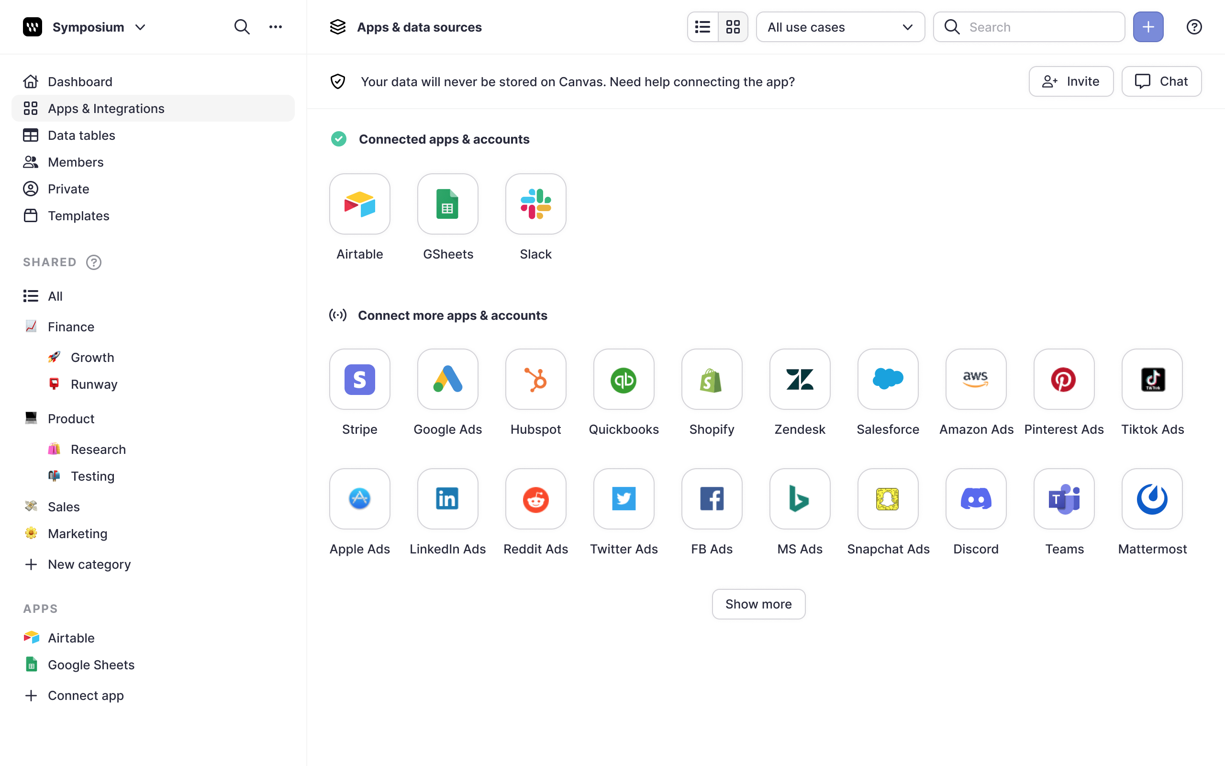Screen dimensions: 1225x766
Task: Connect the Stripe app
Action: 359,379
